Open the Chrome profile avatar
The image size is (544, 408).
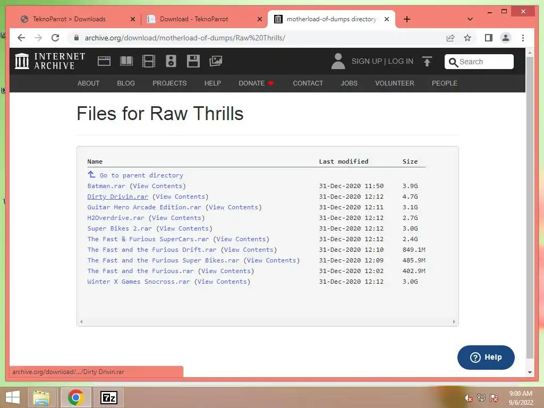tap(506, 38)
